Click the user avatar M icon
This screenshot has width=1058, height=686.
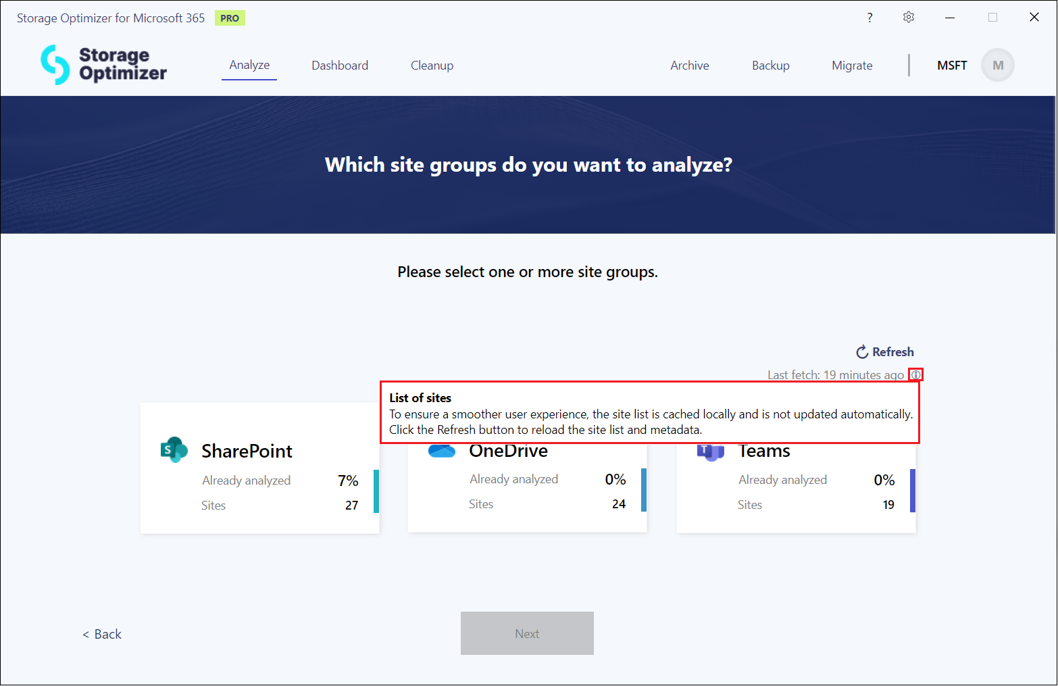click(x=997, y=66)
